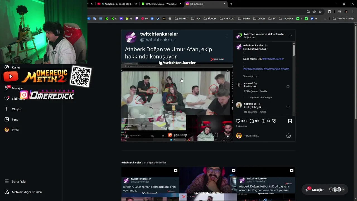Open the kicktenkareler profile link in the header
The height and width of the screenshot is (201, 357).
276,34
